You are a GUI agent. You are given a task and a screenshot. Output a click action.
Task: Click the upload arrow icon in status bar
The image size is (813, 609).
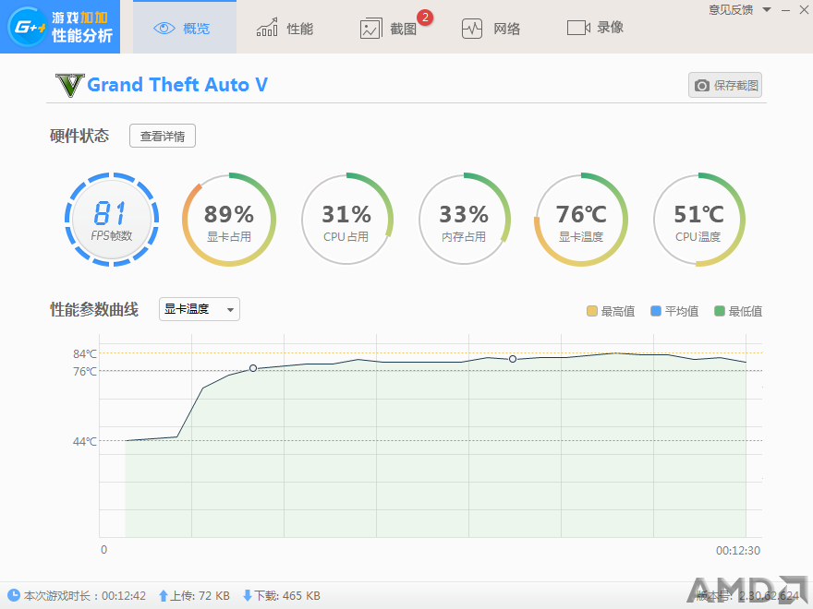pos(164,596)
